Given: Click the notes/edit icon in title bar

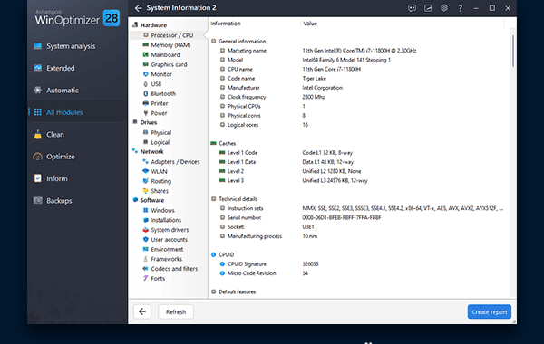Looking at the screenshot, I should 428,8.
